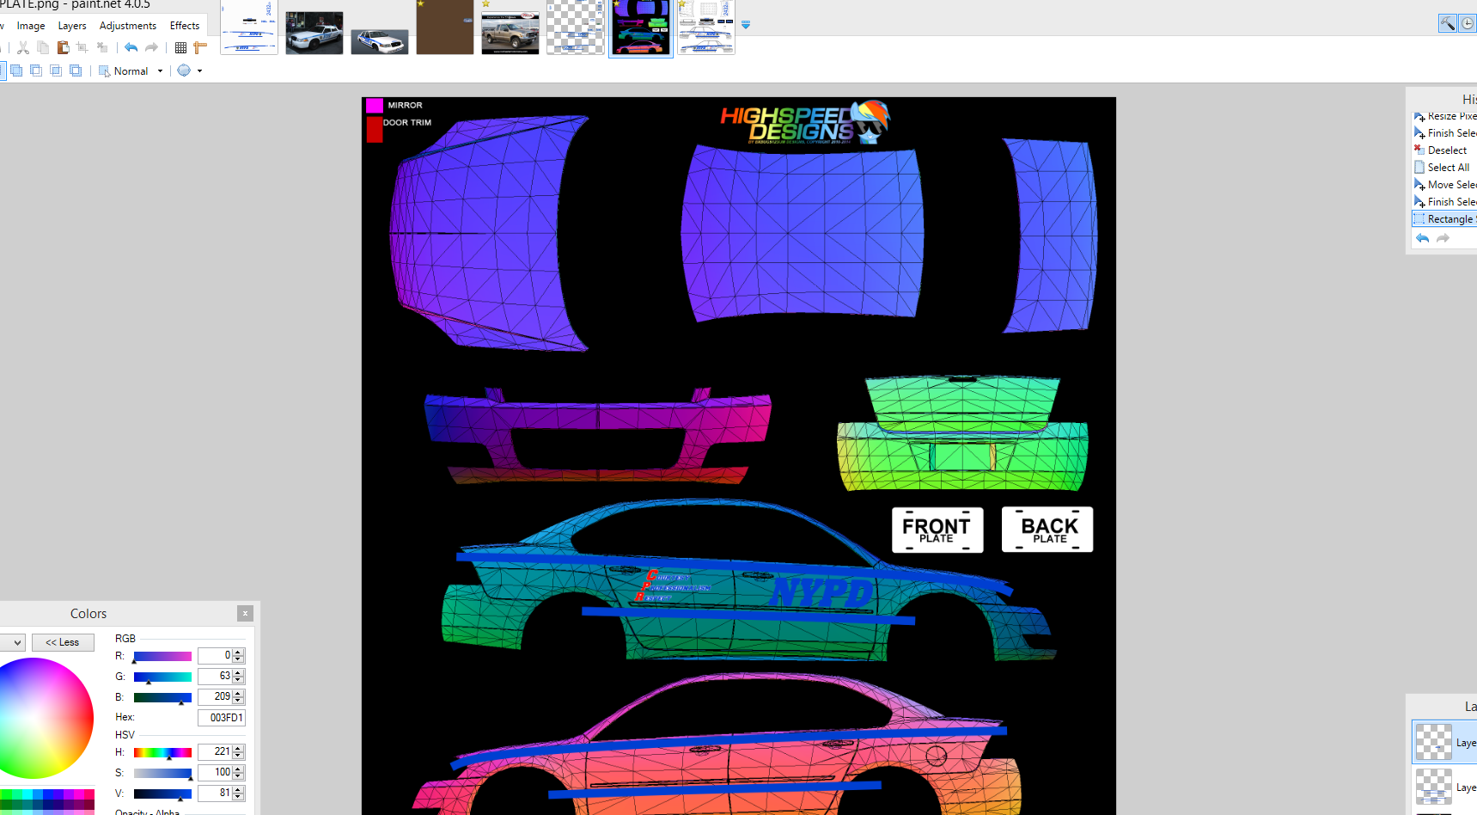Open the selection clipping quality dropdown

tap(199, 71)
